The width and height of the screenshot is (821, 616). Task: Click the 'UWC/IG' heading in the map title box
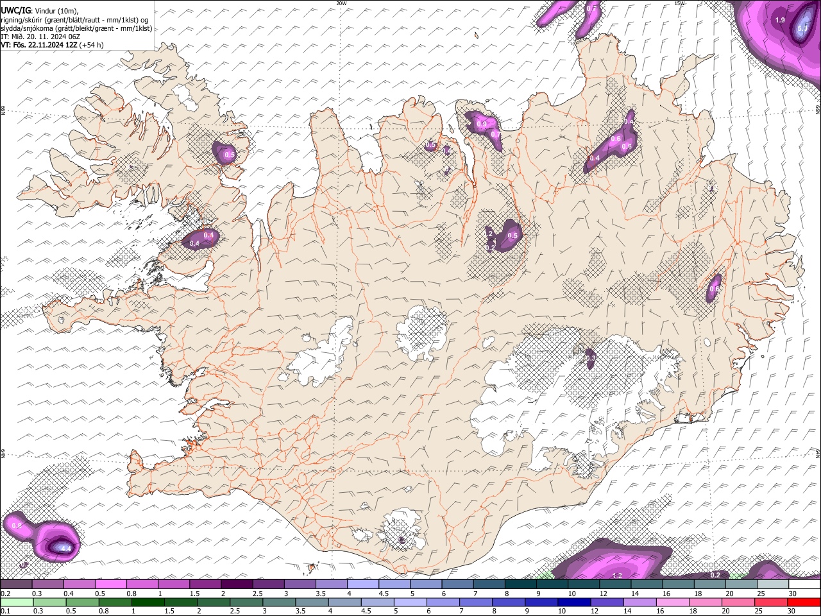16,10
